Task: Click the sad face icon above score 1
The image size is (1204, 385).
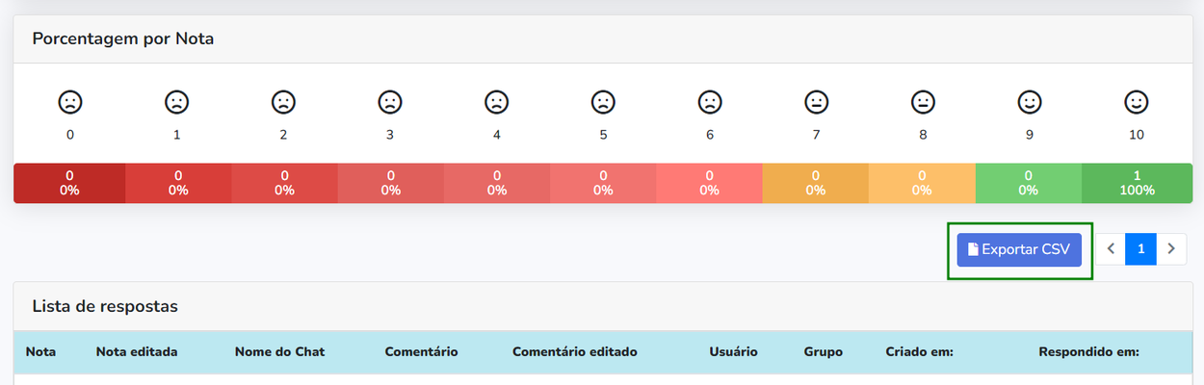Action: pos(176,101)
